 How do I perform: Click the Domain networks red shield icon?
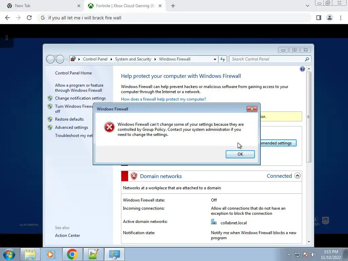(x=134, y=176)
